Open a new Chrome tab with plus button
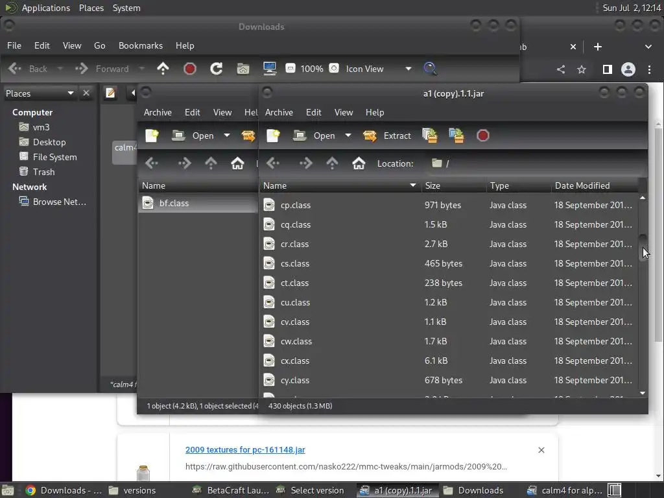The height and width of the screenshot is (498, 664). tap(597, 47)
